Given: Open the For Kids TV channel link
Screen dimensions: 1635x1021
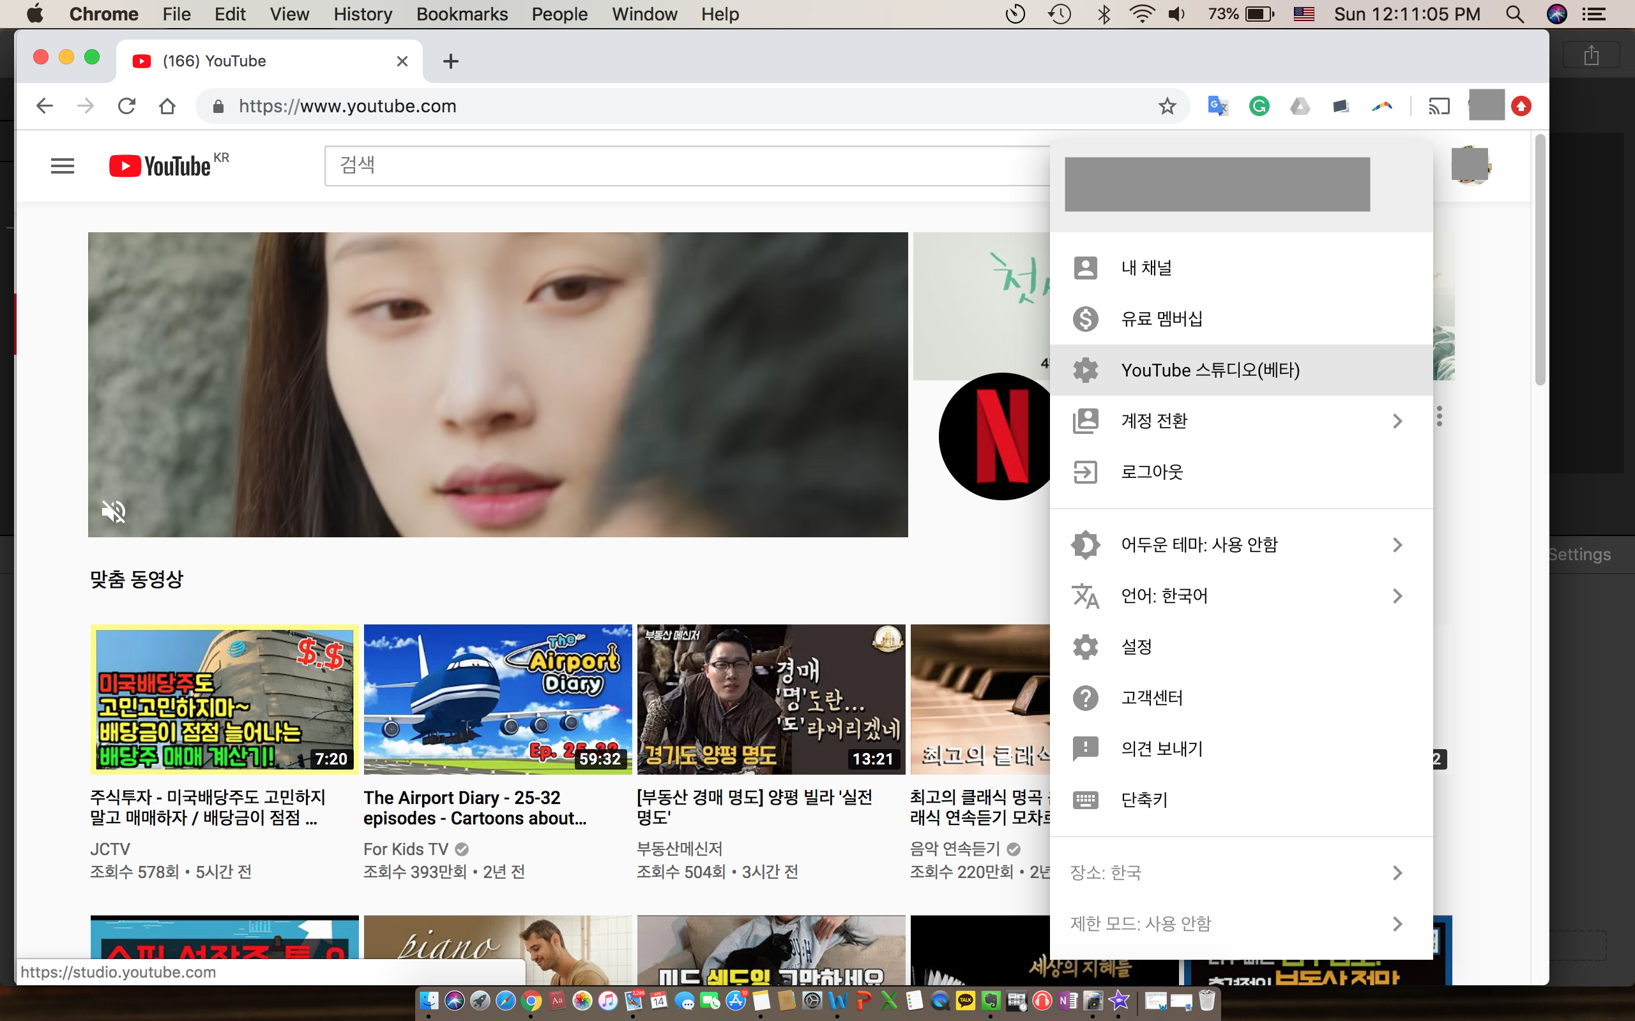Looking at the screenshot, I should pos(406,849).
